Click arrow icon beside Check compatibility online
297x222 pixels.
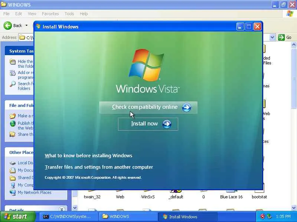pyautogui.click(x=187, y=107)
